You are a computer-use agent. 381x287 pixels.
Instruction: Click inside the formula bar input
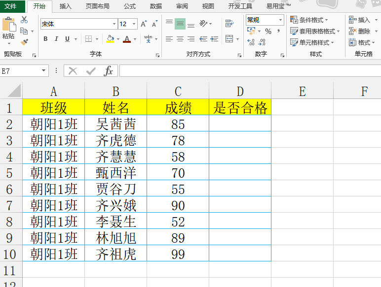(x=250, y=71)
